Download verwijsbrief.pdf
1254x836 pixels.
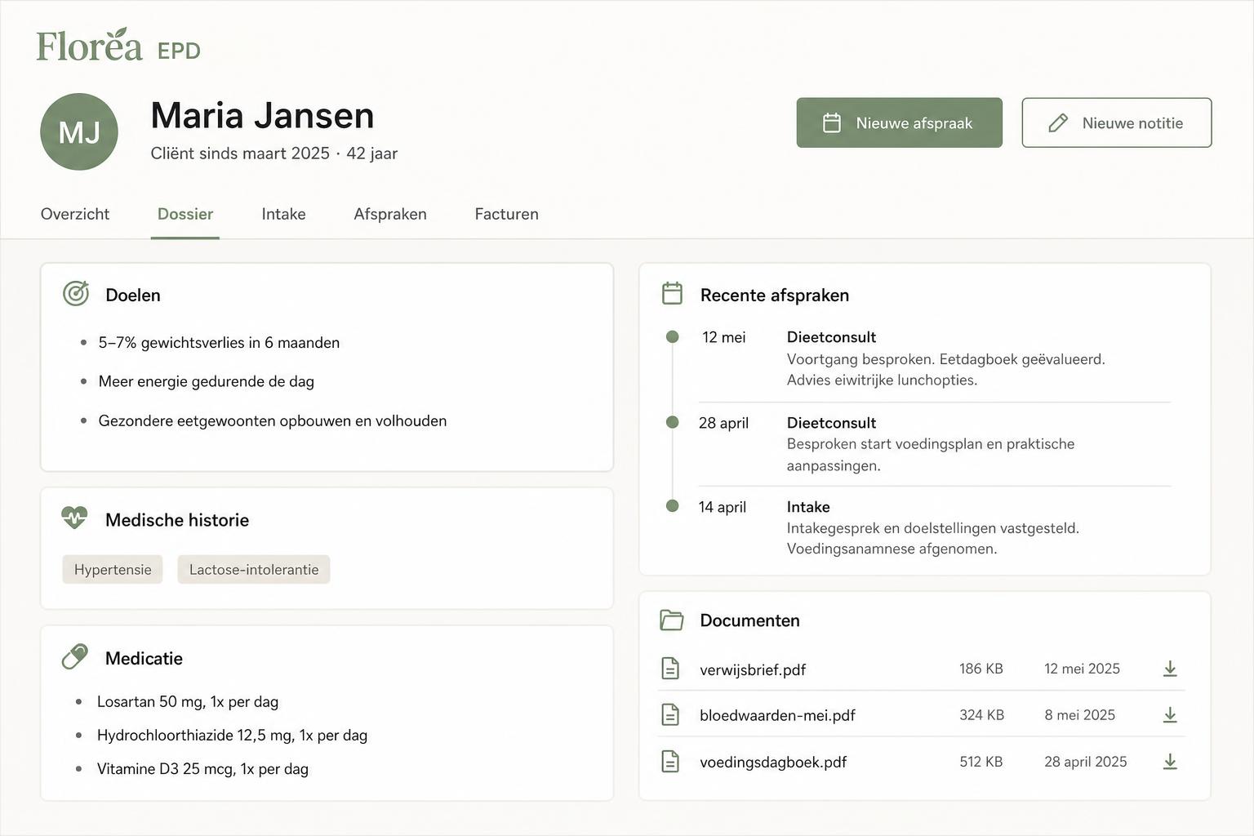tap(1170, 669)
